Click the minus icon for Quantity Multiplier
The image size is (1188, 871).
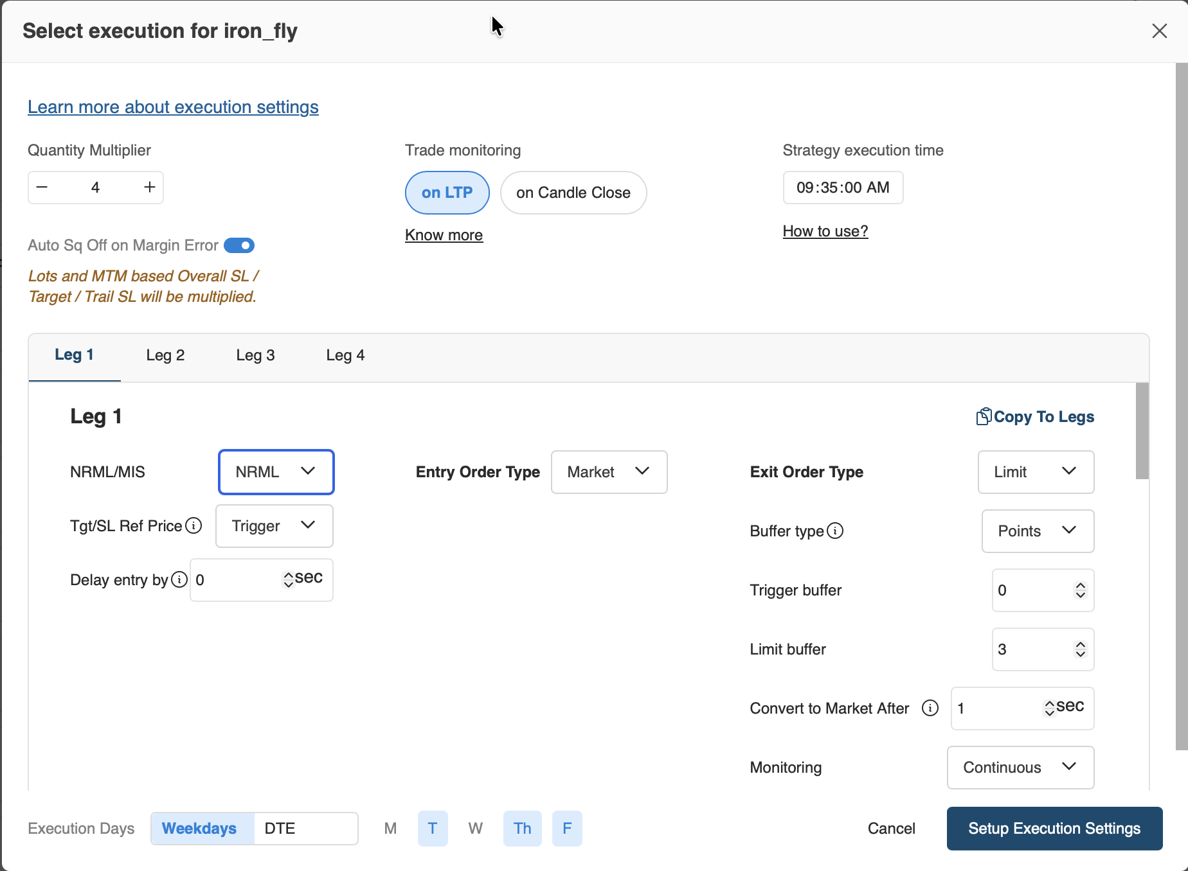[x=42, y=187]
